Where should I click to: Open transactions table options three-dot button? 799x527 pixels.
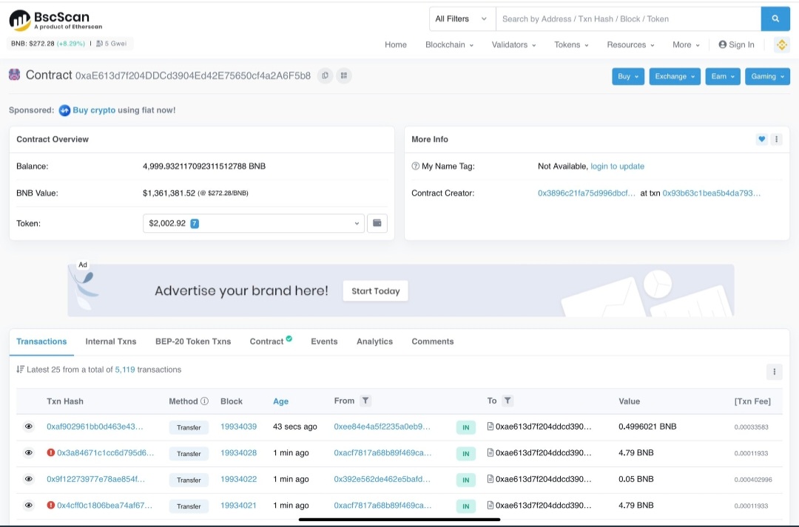[x=774, y=372]
